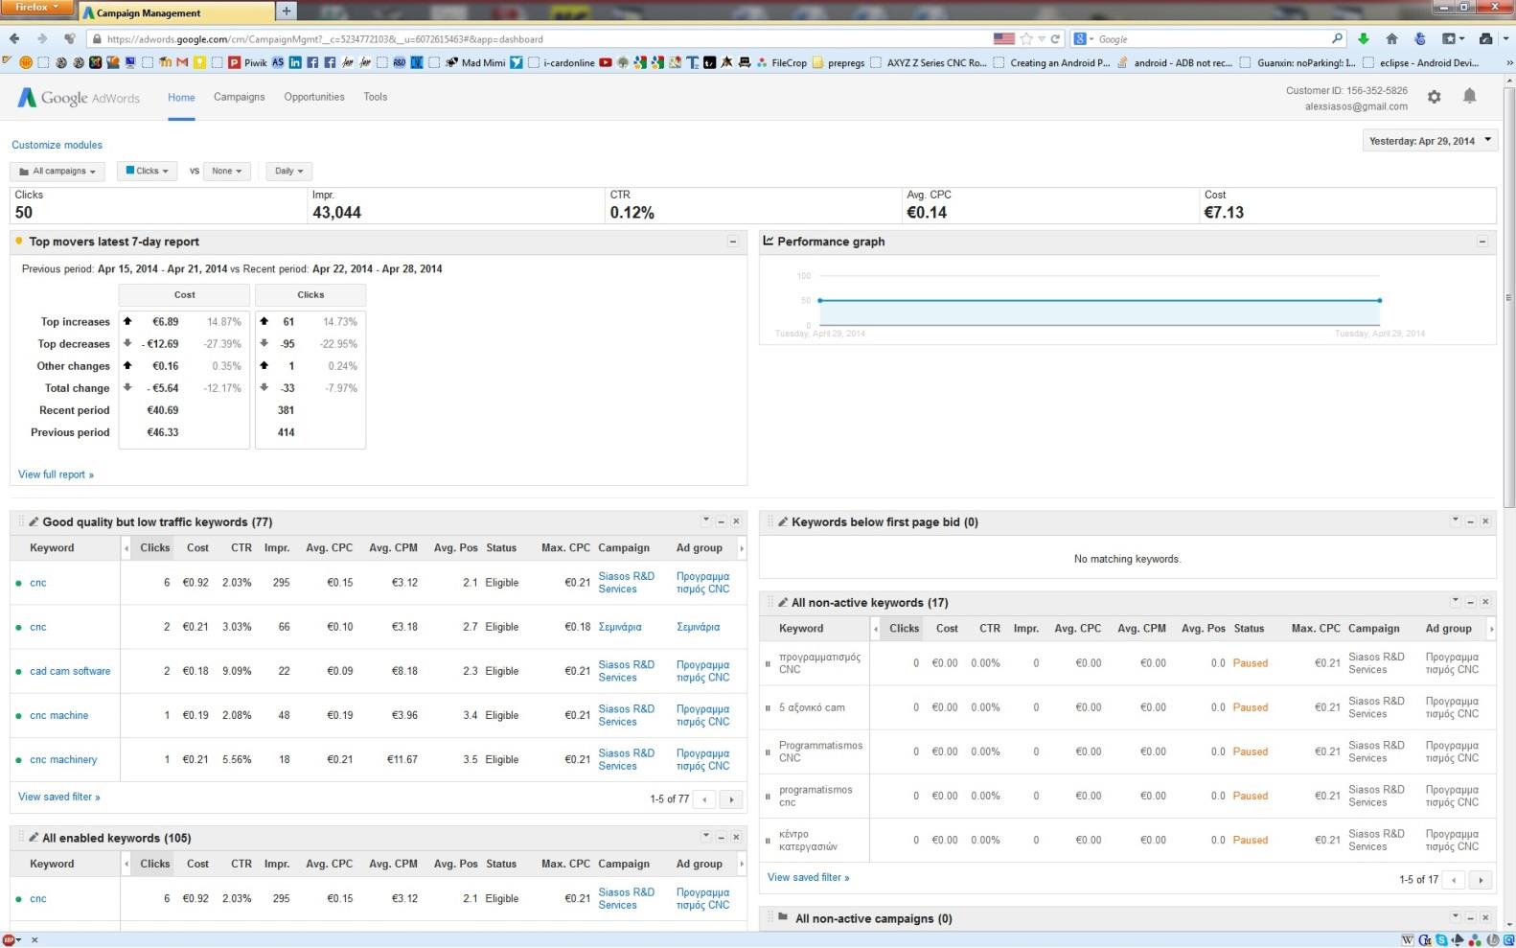
Task: Toggle status dot of cad cam software
Action: pos(18,672)
